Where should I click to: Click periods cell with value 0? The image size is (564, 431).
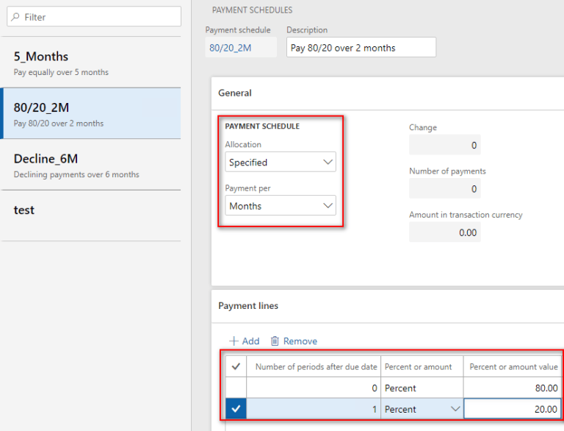tap(314, 388)
